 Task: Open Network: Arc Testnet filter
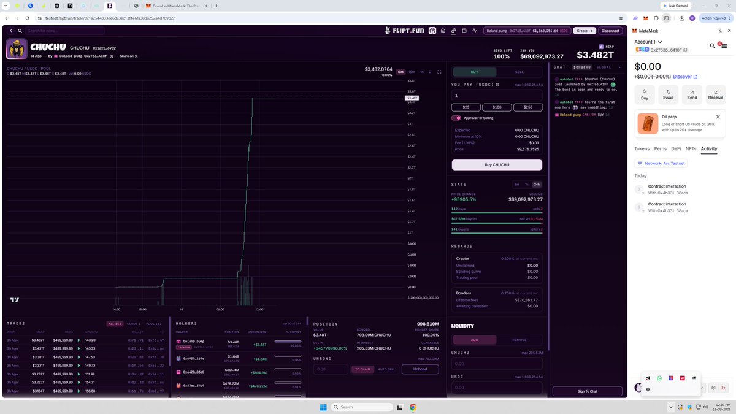coord(661,163)
